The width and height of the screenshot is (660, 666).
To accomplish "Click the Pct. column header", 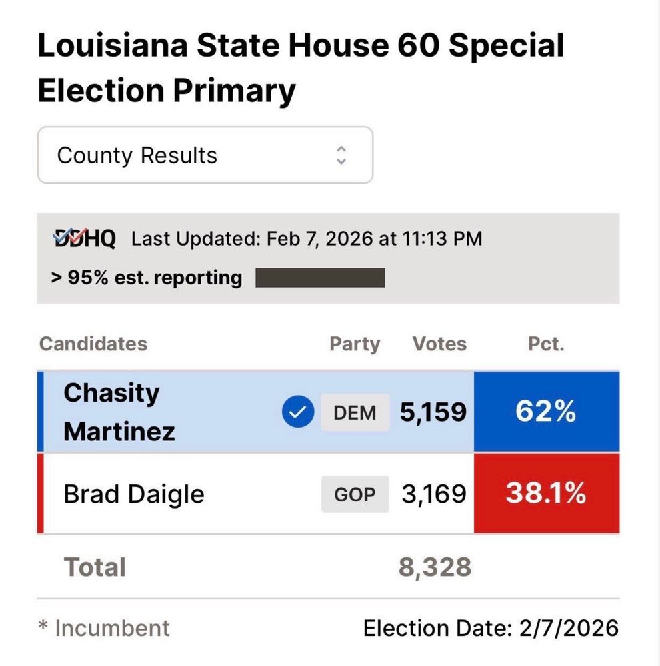I will click(x=546, y=344).
